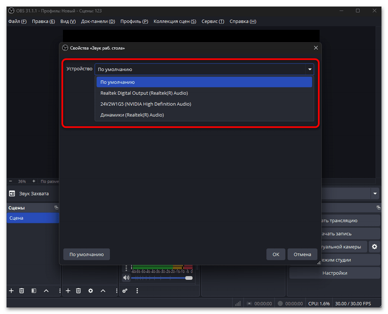Open the Файл menu
The width and height of the screenshot is (388, 314).
tap(17, 21)
